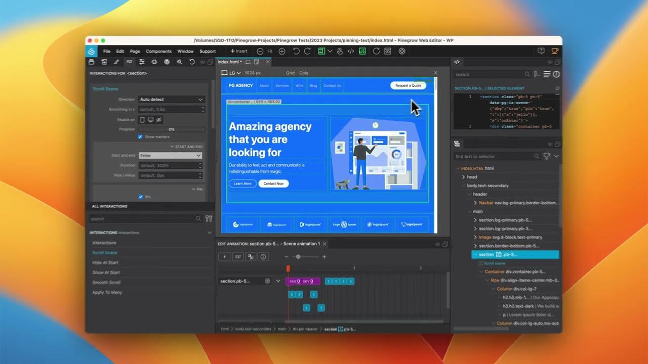Click the Progress 0% bar
This screenshot has width=648, height=364.
click(171, 129)
